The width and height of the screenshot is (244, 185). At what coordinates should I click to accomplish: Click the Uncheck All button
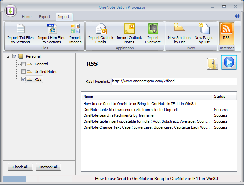48,167
